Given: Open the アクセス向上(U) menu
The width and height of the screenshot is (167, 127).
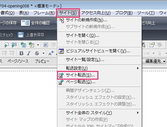Looking at the screenshot, I should [x=96, y=13].
